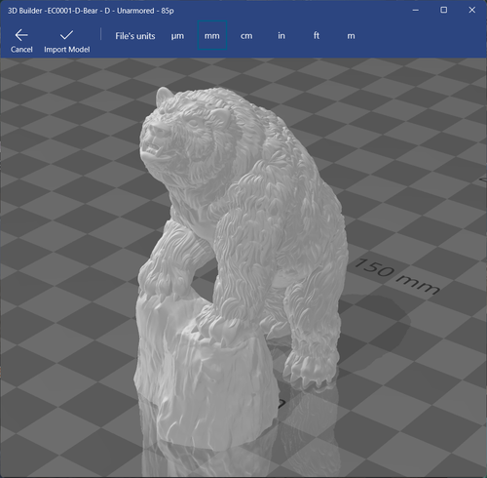Click the back arrow icon above Cancel
The height and width of the screenshot is (478, 487).
click(x=21, y=35)
